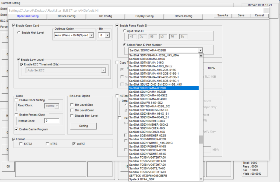Viewport: 280px width, 182px height.
Task: Disable the Enable Cache Program checkbox
Action: tap(16, 129)
